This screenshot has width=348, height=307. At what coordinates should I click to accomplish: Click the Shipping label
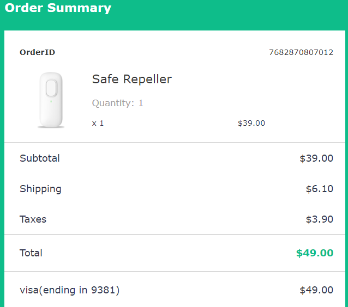pos(40,189)
